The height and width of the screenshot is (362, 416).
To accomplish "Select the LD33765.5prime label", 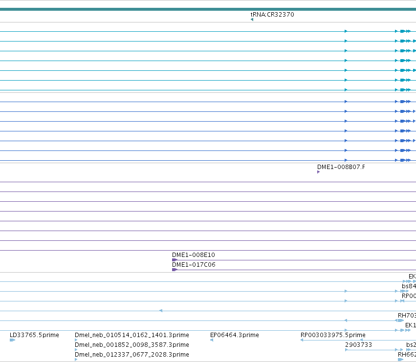I will [34, 335].
